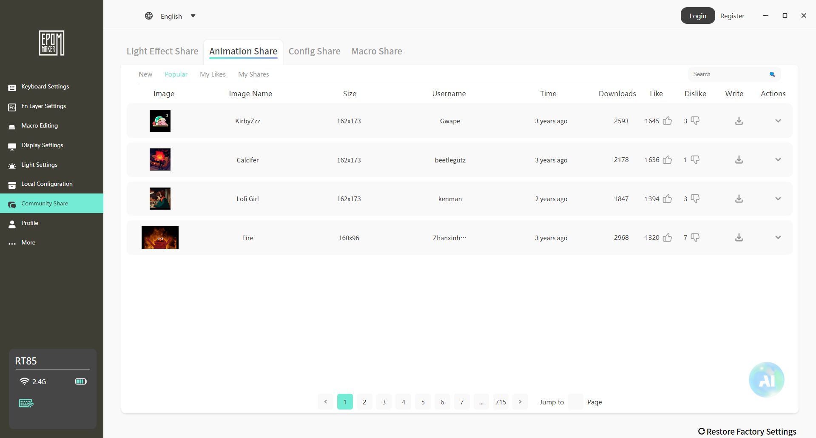Thumbs up the Lofi Girl animation
This screenshot has width=816, height=438.
click(667, 199)
